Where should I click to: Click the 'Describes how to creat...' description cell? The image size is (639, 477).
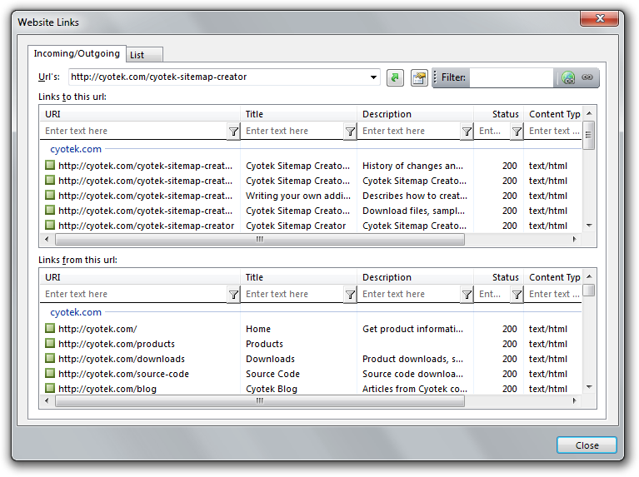point(415,196)
